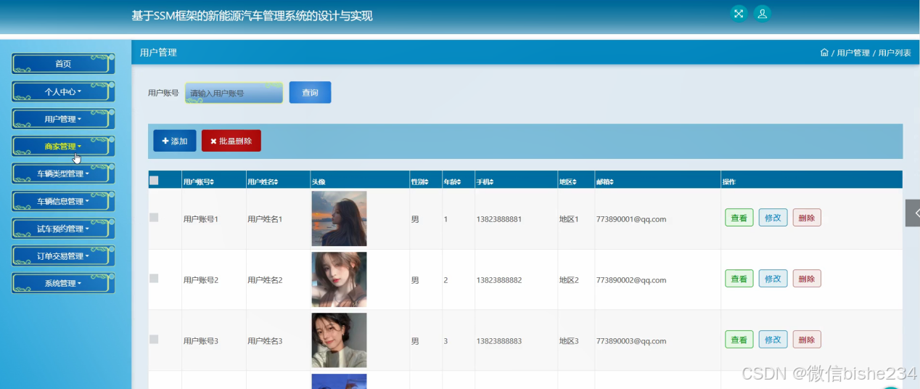The height and width of the screenshot is (389, 920).
Task: Click 查看 for 用户账号1 row
Action: click(739, 218)
